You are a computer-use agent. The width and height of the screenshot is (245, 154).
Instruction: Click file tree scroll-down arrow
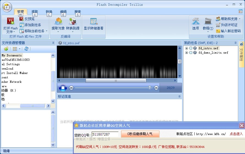(x=53, y=101)
